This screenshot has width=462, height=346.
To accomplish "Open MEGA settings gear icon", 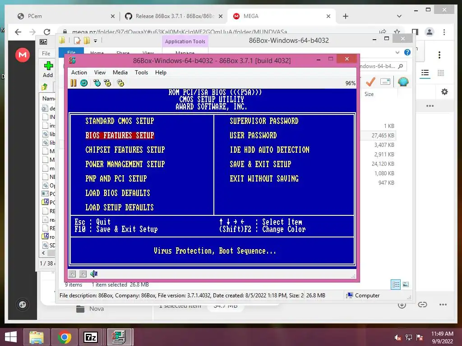I will (x=444, y=92).
